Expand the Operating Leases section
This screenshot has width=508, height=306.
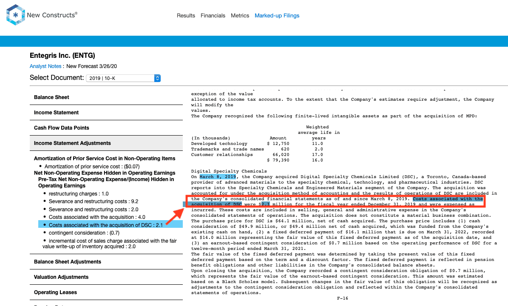(x=106, y=292)
